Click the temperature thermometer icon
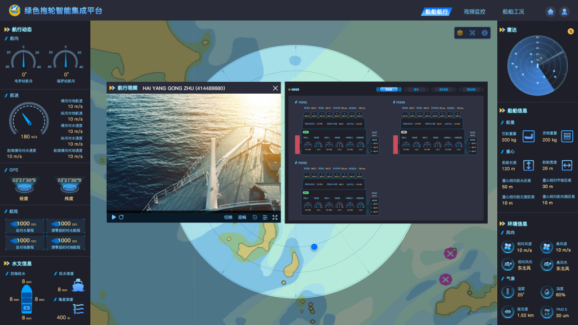The image size is (578, 325). point(507,292)
